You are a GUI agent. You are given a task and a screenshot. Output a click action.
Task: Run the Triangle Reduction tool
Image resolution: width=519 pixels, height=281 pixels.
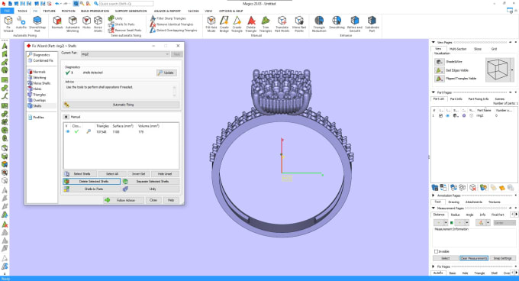(x=319, y=24)
